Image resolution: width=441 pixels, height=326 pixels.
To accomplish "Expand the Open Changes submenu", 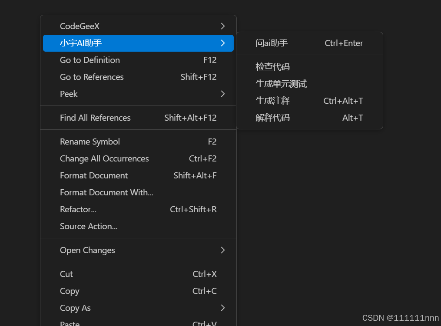I will pos(222,250).
